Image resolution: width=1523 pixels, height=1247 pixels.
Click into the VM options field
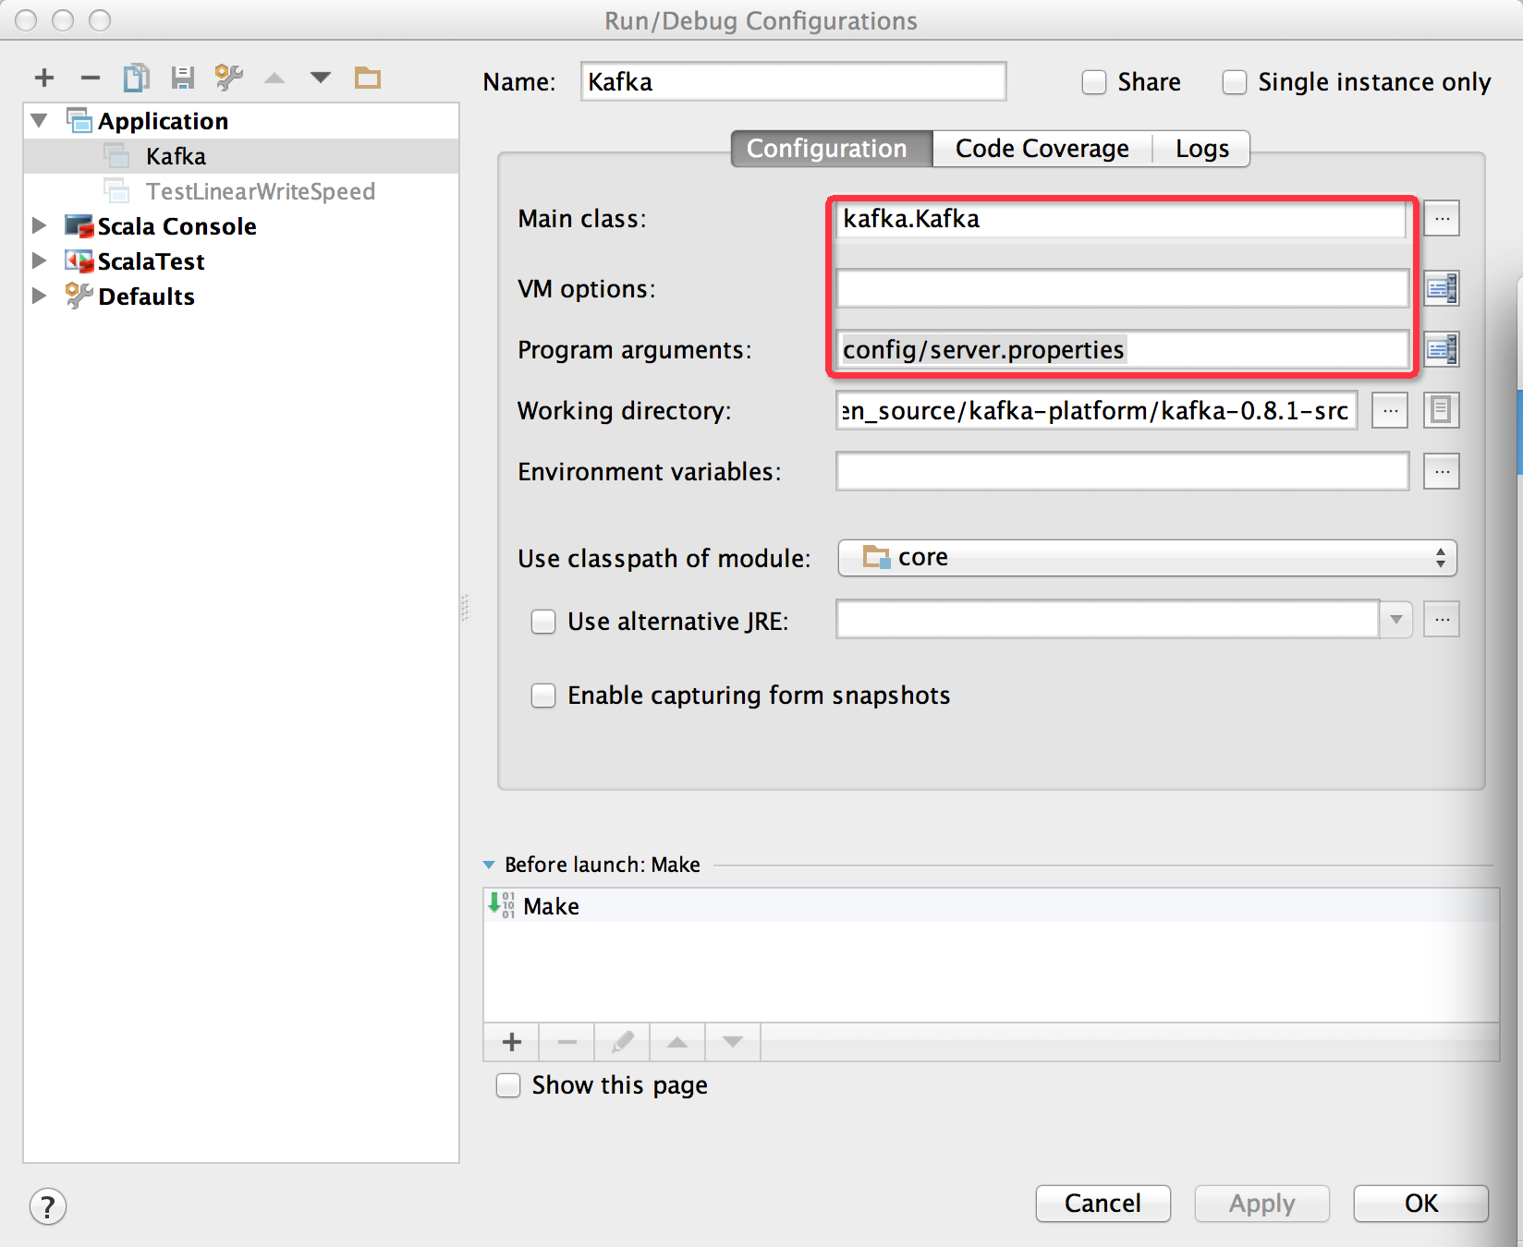tap(1122, 288)
